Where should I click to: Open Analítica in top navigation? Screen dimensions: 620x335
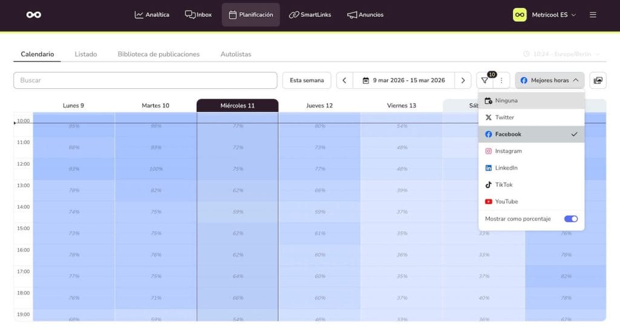152,15
